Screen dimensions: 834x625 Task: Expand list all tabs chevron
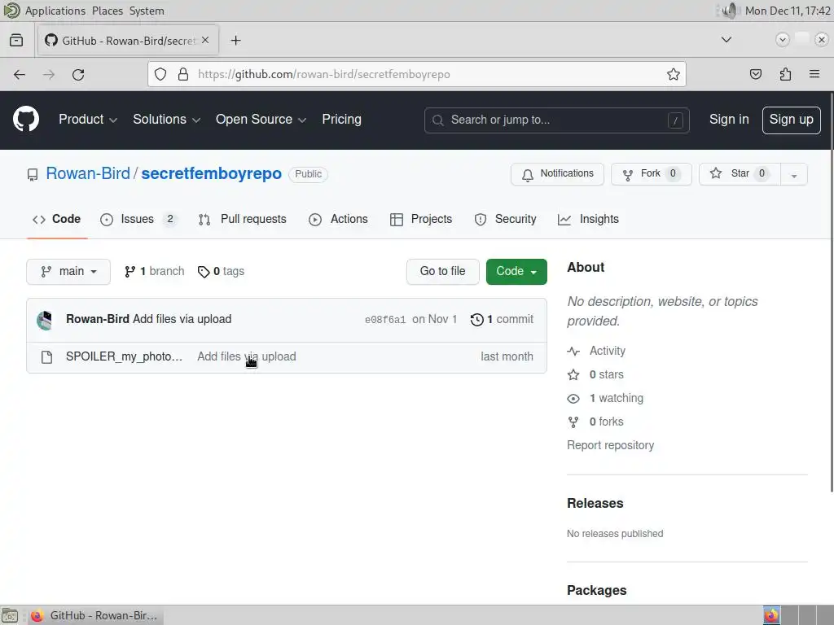click(726, 39)
